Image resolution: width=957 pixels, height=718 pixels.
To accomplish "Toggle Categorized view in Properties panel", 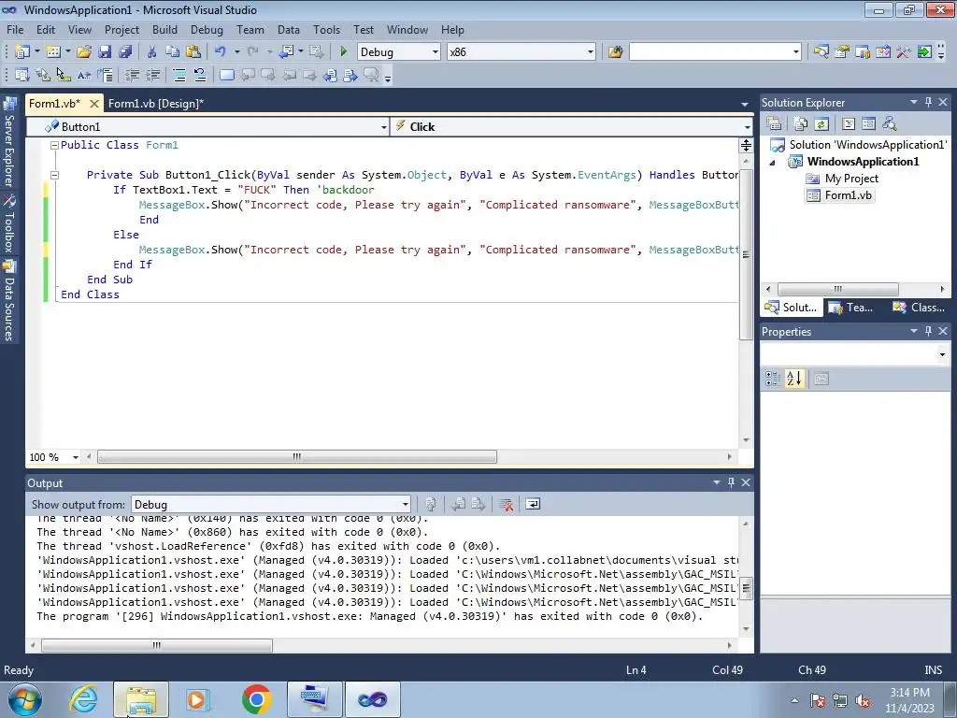I will tap(773, 379).
